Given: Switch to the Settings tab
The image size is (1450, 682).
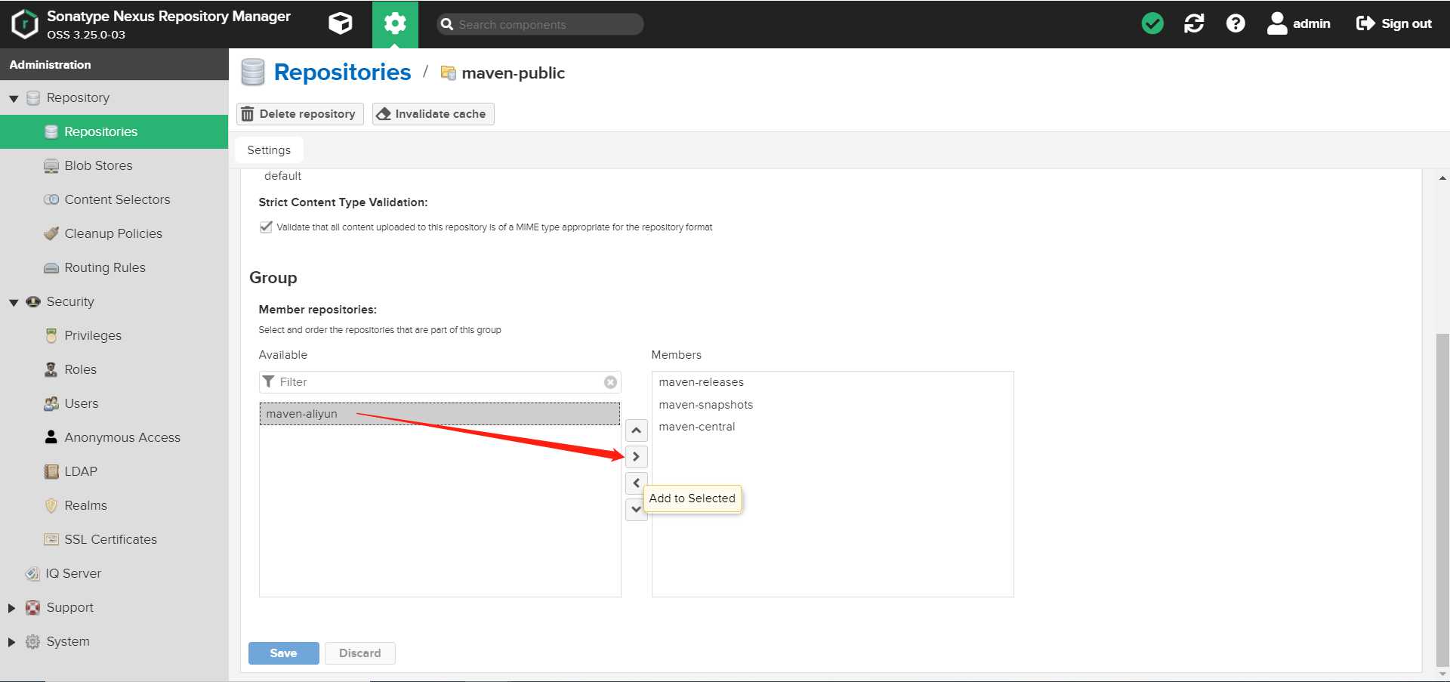Looking at the screenshot, I should (x=269, y=150).
